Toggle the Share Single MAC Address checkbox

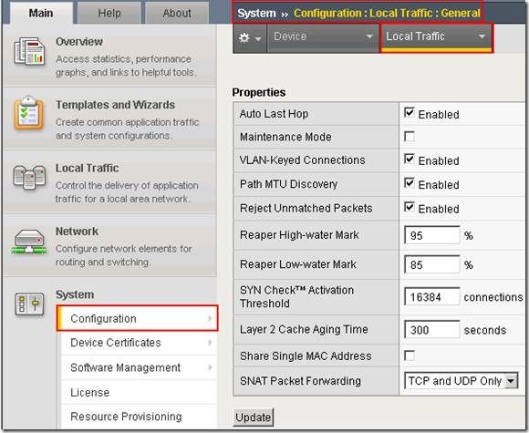(410, 356)
